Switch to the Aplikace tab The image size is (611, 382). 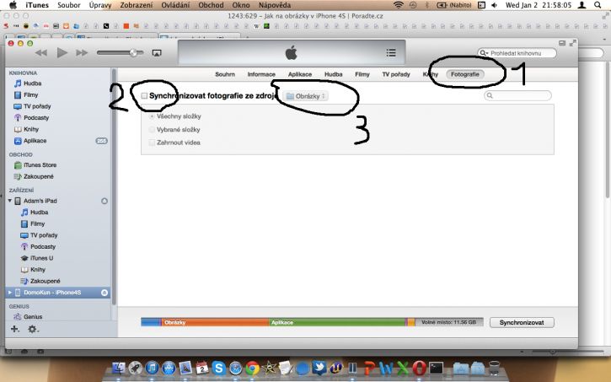click(x=300, y=74)
